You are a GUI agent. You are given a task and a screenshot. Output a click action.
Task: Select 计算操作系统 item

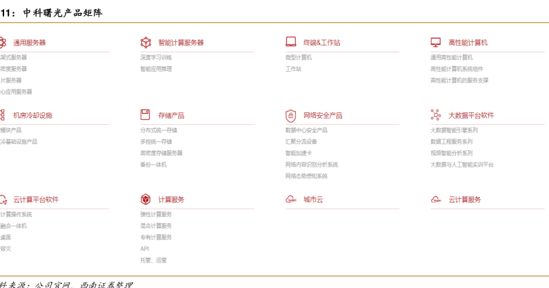point(16,214)
